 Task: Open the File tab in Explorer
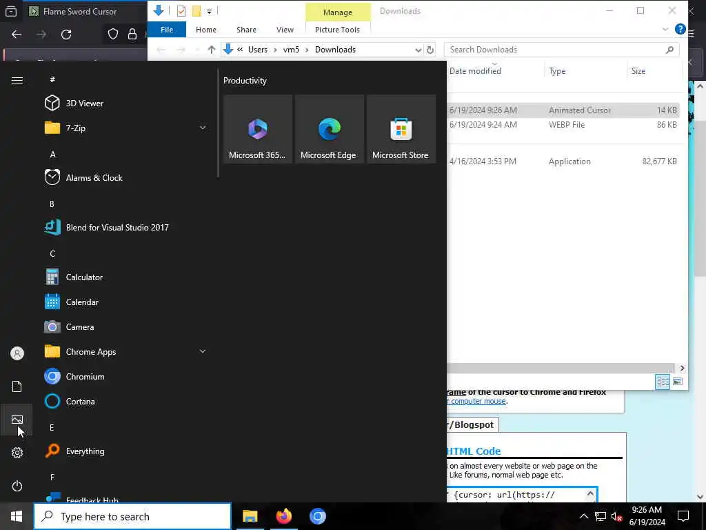pos(167,30)
